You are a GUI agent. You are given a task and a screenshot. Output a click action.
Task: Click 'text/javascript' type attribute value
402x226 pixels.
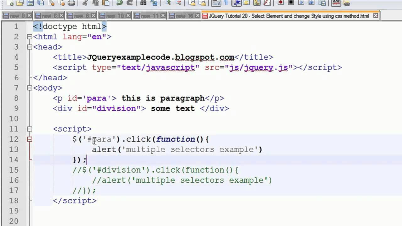[x=158, y=67]
